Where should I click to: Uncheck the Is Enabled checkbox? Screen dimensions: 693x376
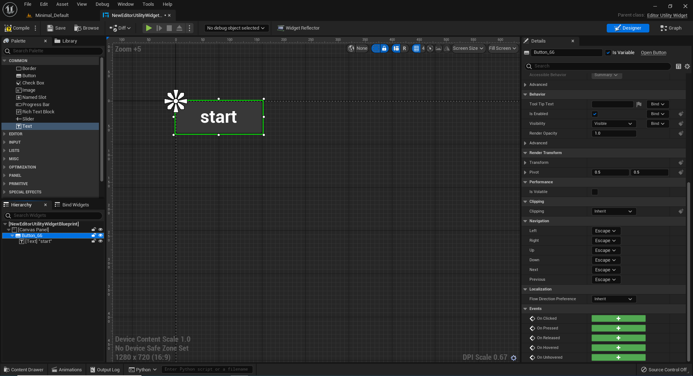[594, 114]
